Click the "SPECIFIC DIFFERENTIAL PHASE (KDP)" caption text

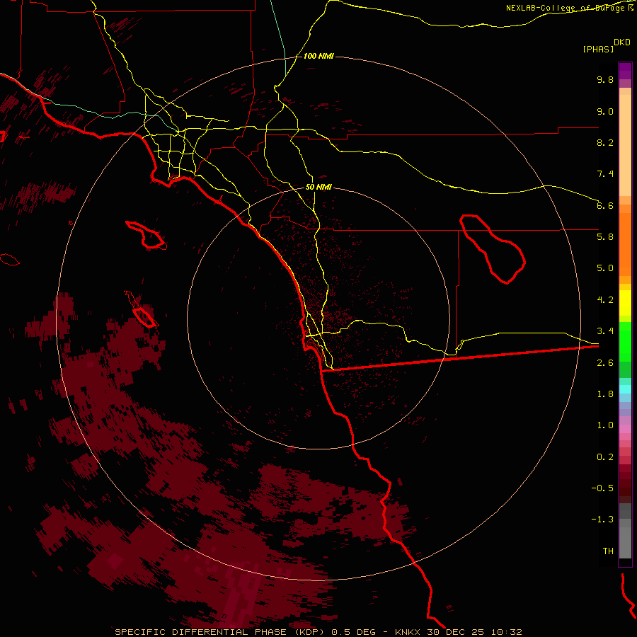click(221, 632)
